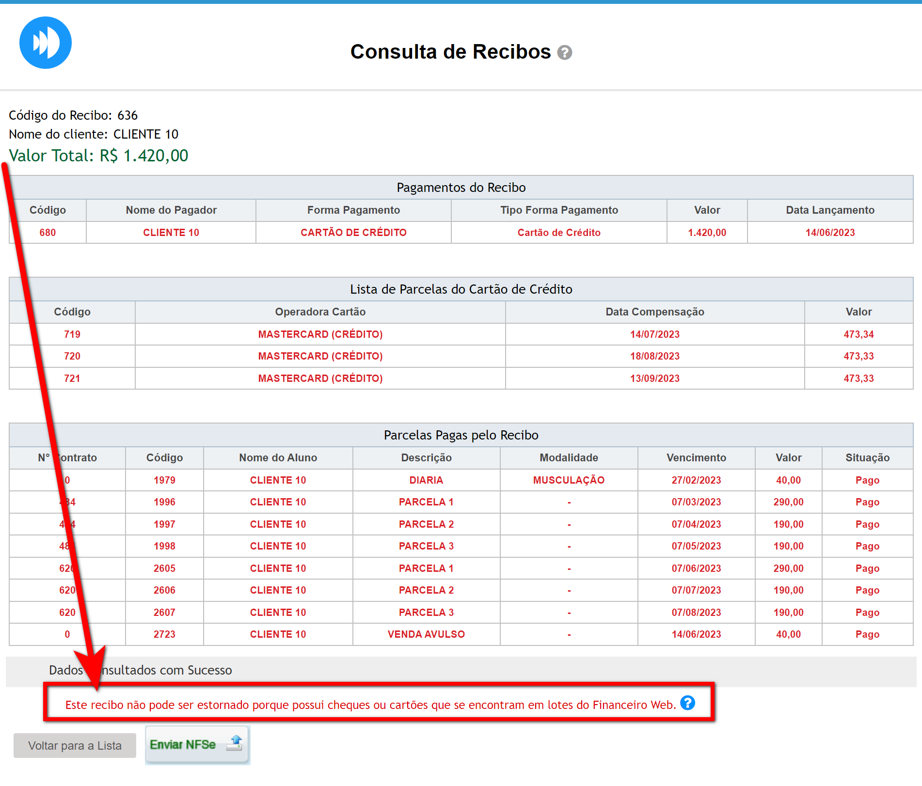Click MUSCULAÇÃO modality cell
Screen dimensions: 922x786
(x=569, y=480)
